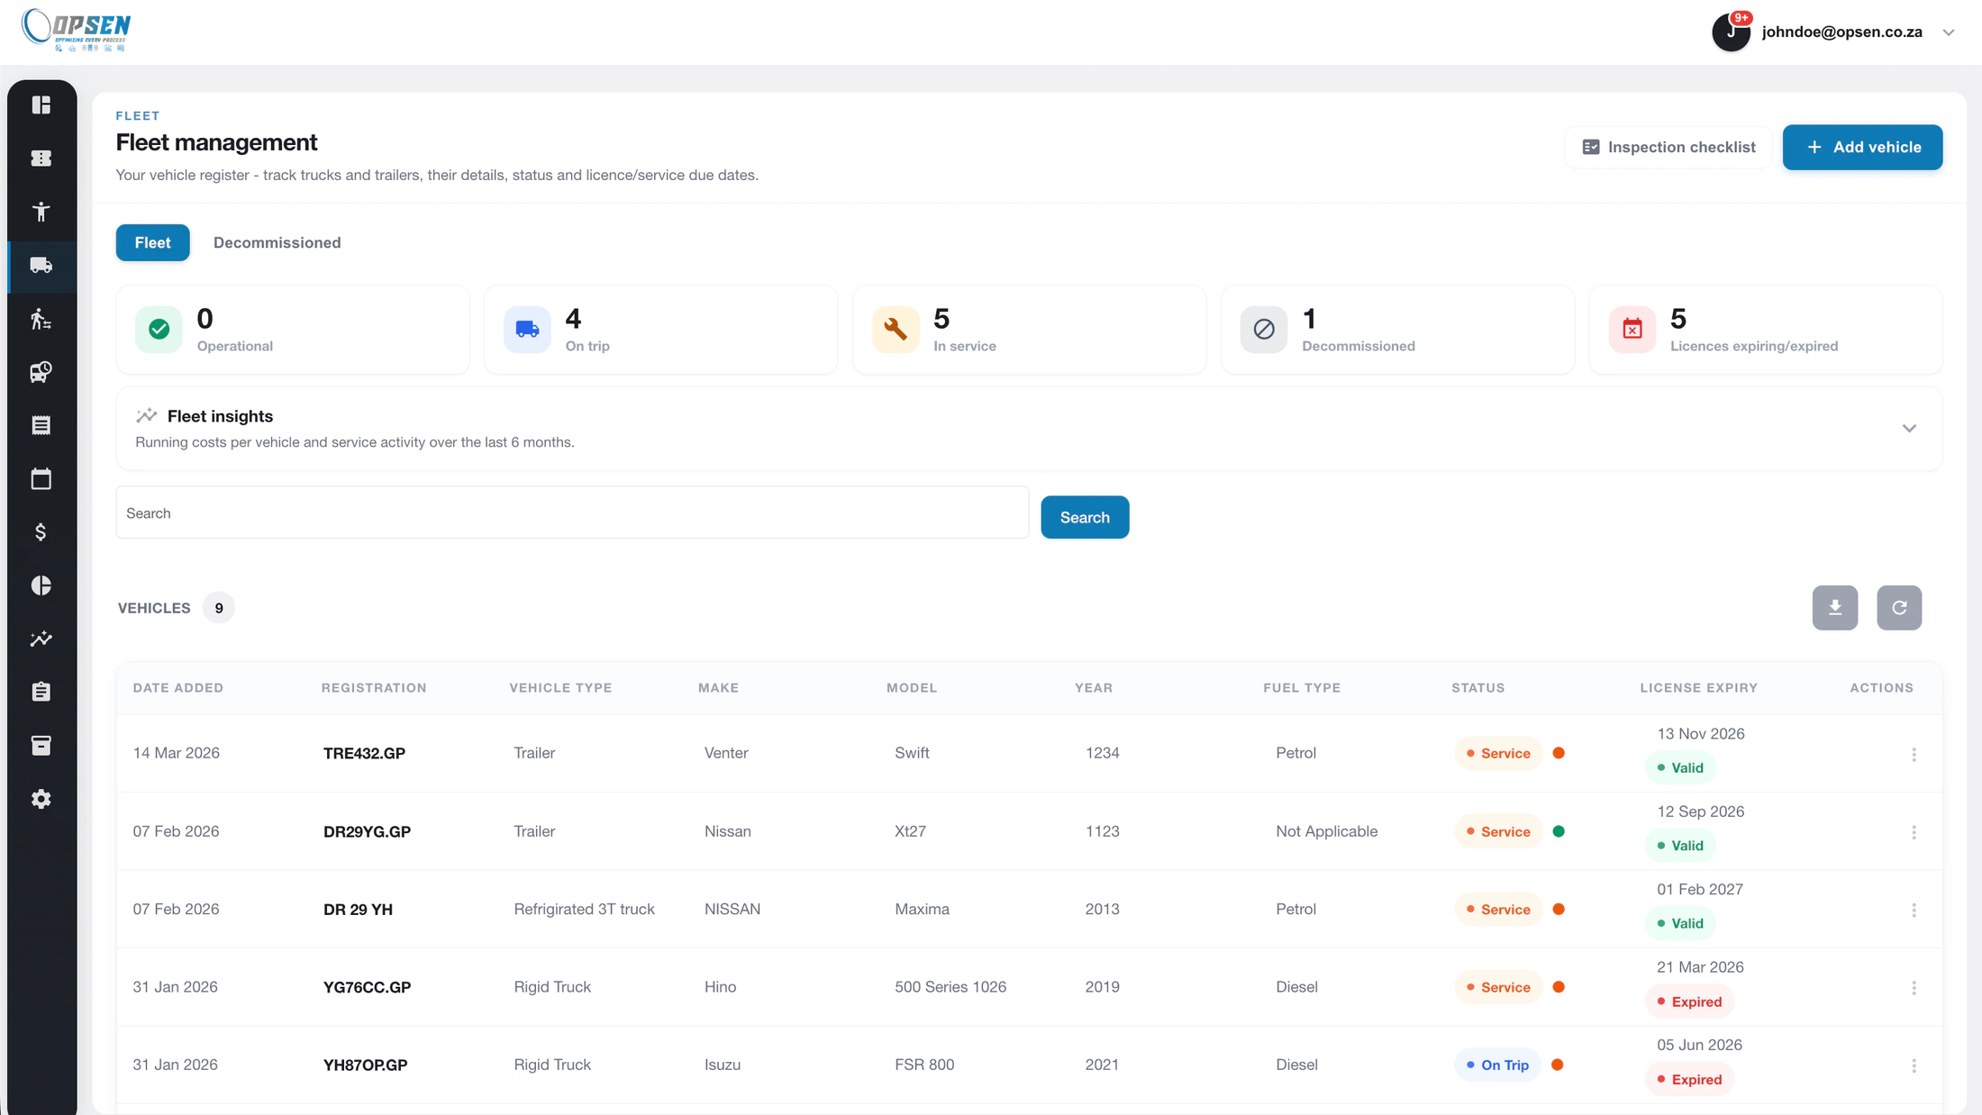1982x1115 pixels.
Task: Expand the Fleet insights panel
Action: [x=1909, y=429]
